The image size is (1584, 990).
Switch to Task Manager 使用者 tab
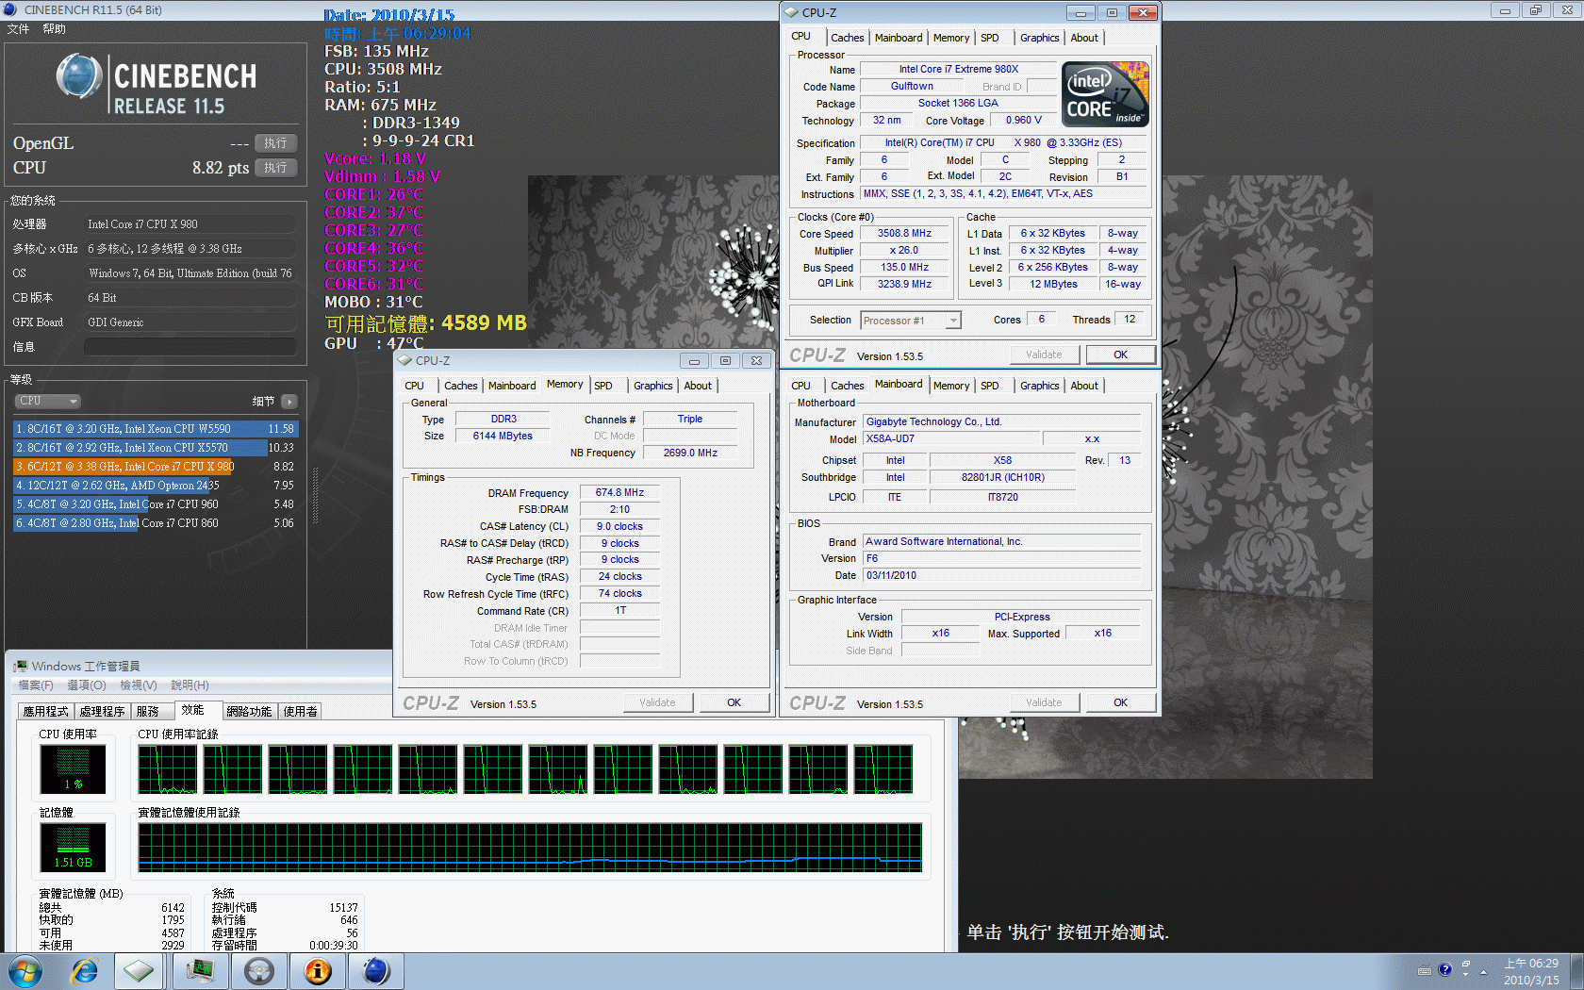click(301, 712)
